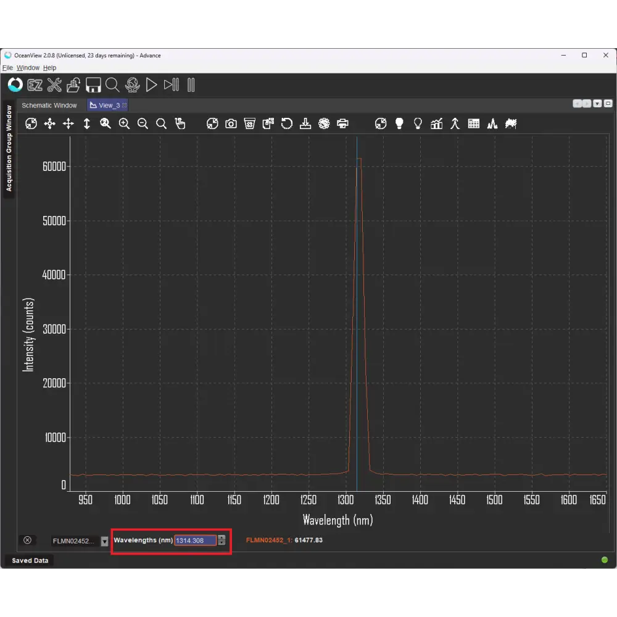The image size is (617, 617).
Task: Pause acquisition with the pause button
Action: pos(191,85)
